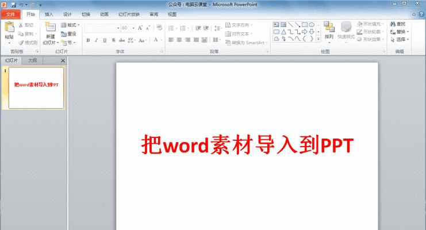
Task: Switch to the Transitions (切换) ribbon tab
Action: coord(86,14)
